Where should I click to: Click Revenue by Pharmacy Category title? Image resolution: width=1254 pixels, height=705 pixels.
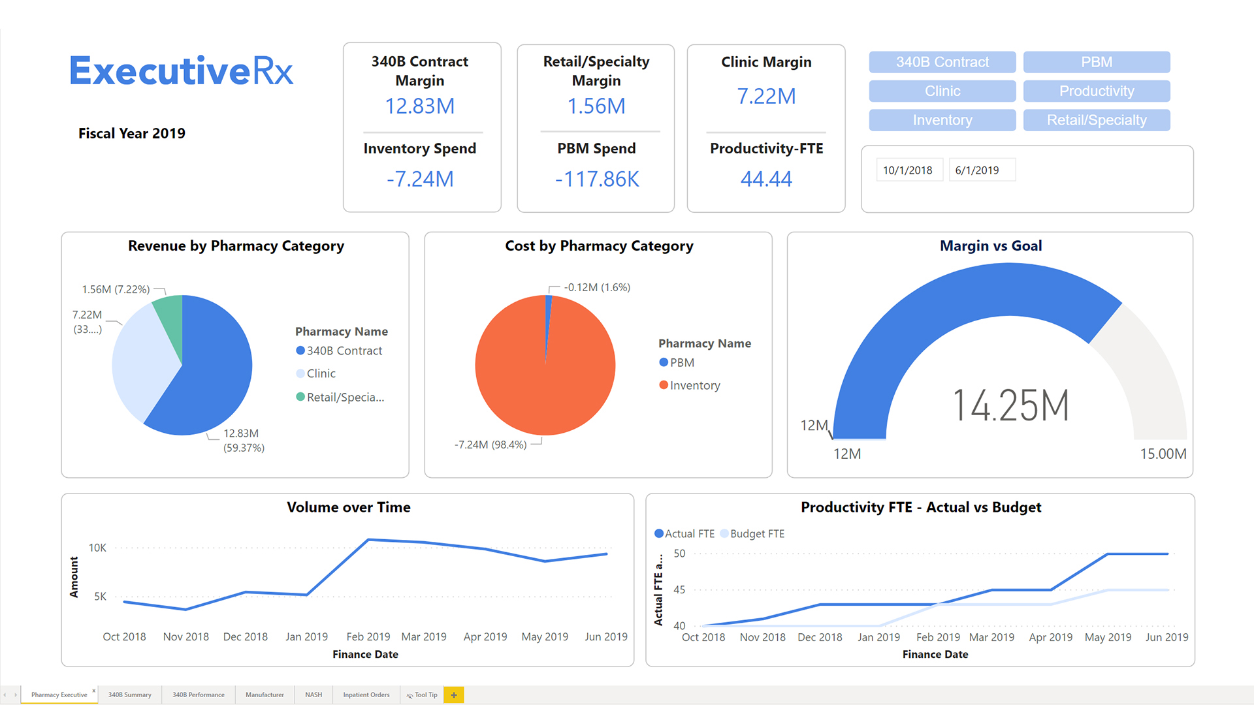pos(236,246)
